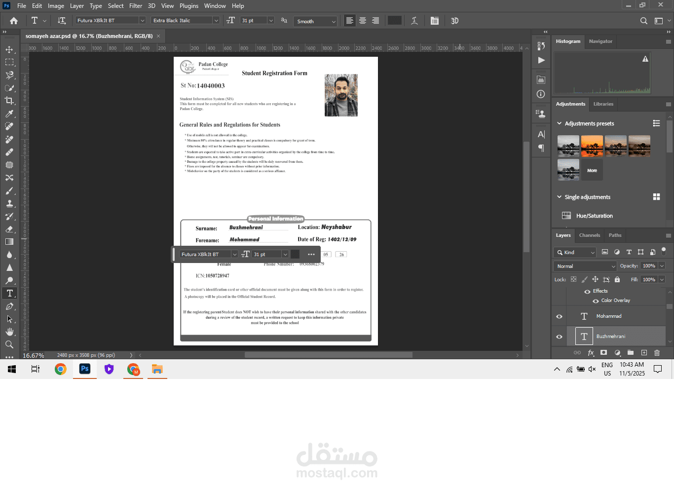This screenshot has width=674, height=490.
Task: Select the Rectangular Marquee tool
Action: click(x=9, y=62)
